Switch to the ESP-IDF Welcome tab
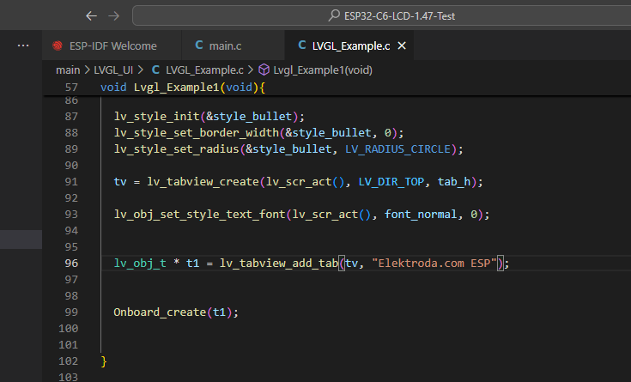The height and width of the screenshot is (382, 631). click(x=112, y=45)
